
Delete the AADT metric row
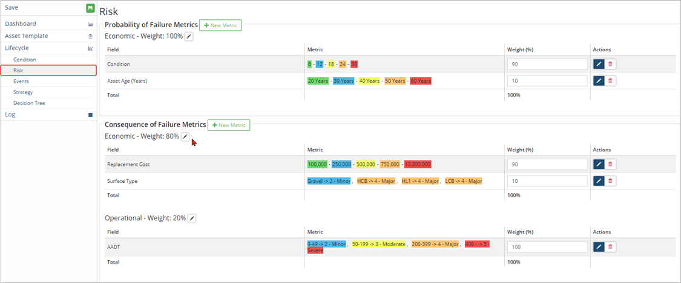[610, 246]
